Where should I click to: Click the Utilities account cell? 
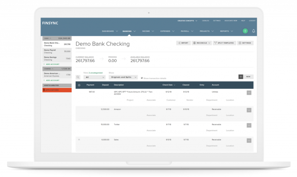(215, 92)
